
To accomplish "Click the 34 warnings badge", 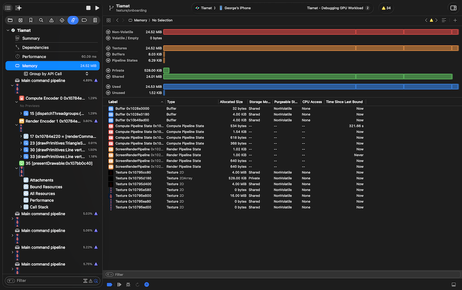I will (x=386, y=8).
